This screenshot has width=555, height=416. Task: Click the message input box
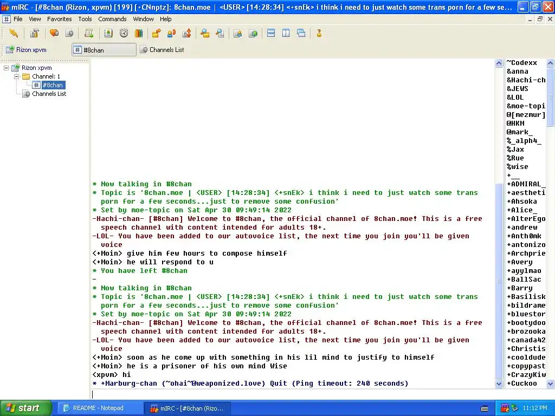322,394
